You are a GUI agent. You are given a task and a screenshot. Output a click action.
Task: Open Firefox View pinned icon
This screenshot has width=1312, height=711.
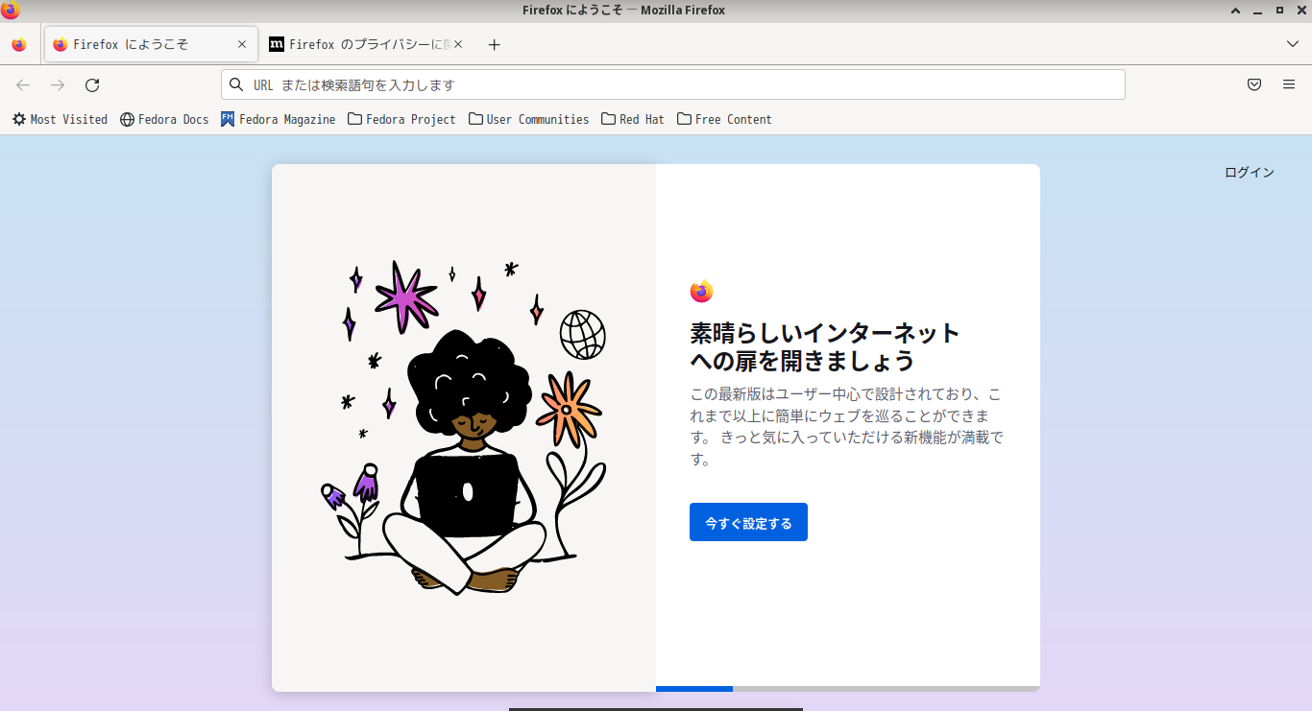19,44
